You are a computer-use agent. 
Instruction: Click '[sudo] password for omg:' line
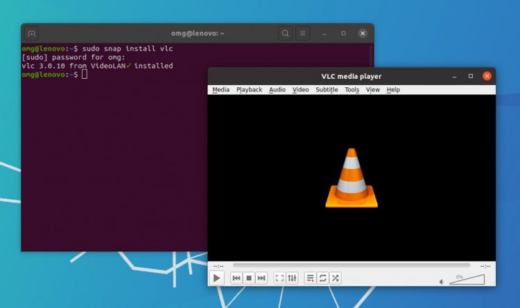73,57
